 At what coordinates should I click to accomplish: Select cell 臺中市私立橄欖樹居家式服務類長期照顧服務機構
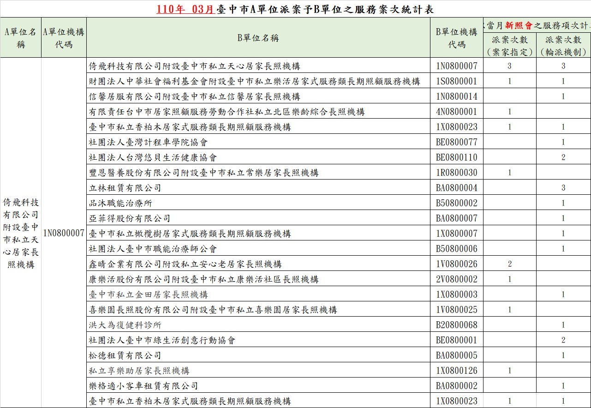[x=258, y=234]
